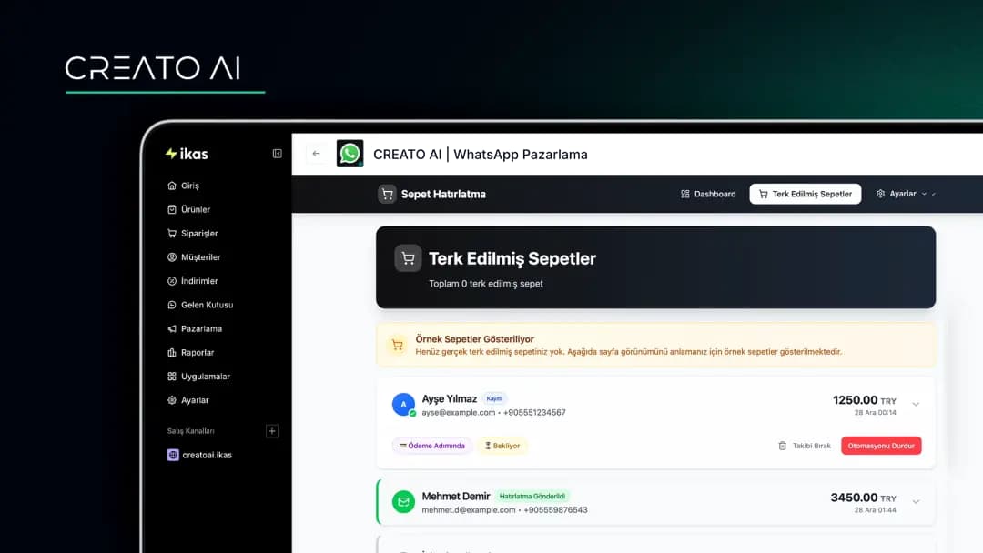This screenshot has height=553, width=983.
Task: Click the Ödeme Adımında status tag
Action: 432,446
